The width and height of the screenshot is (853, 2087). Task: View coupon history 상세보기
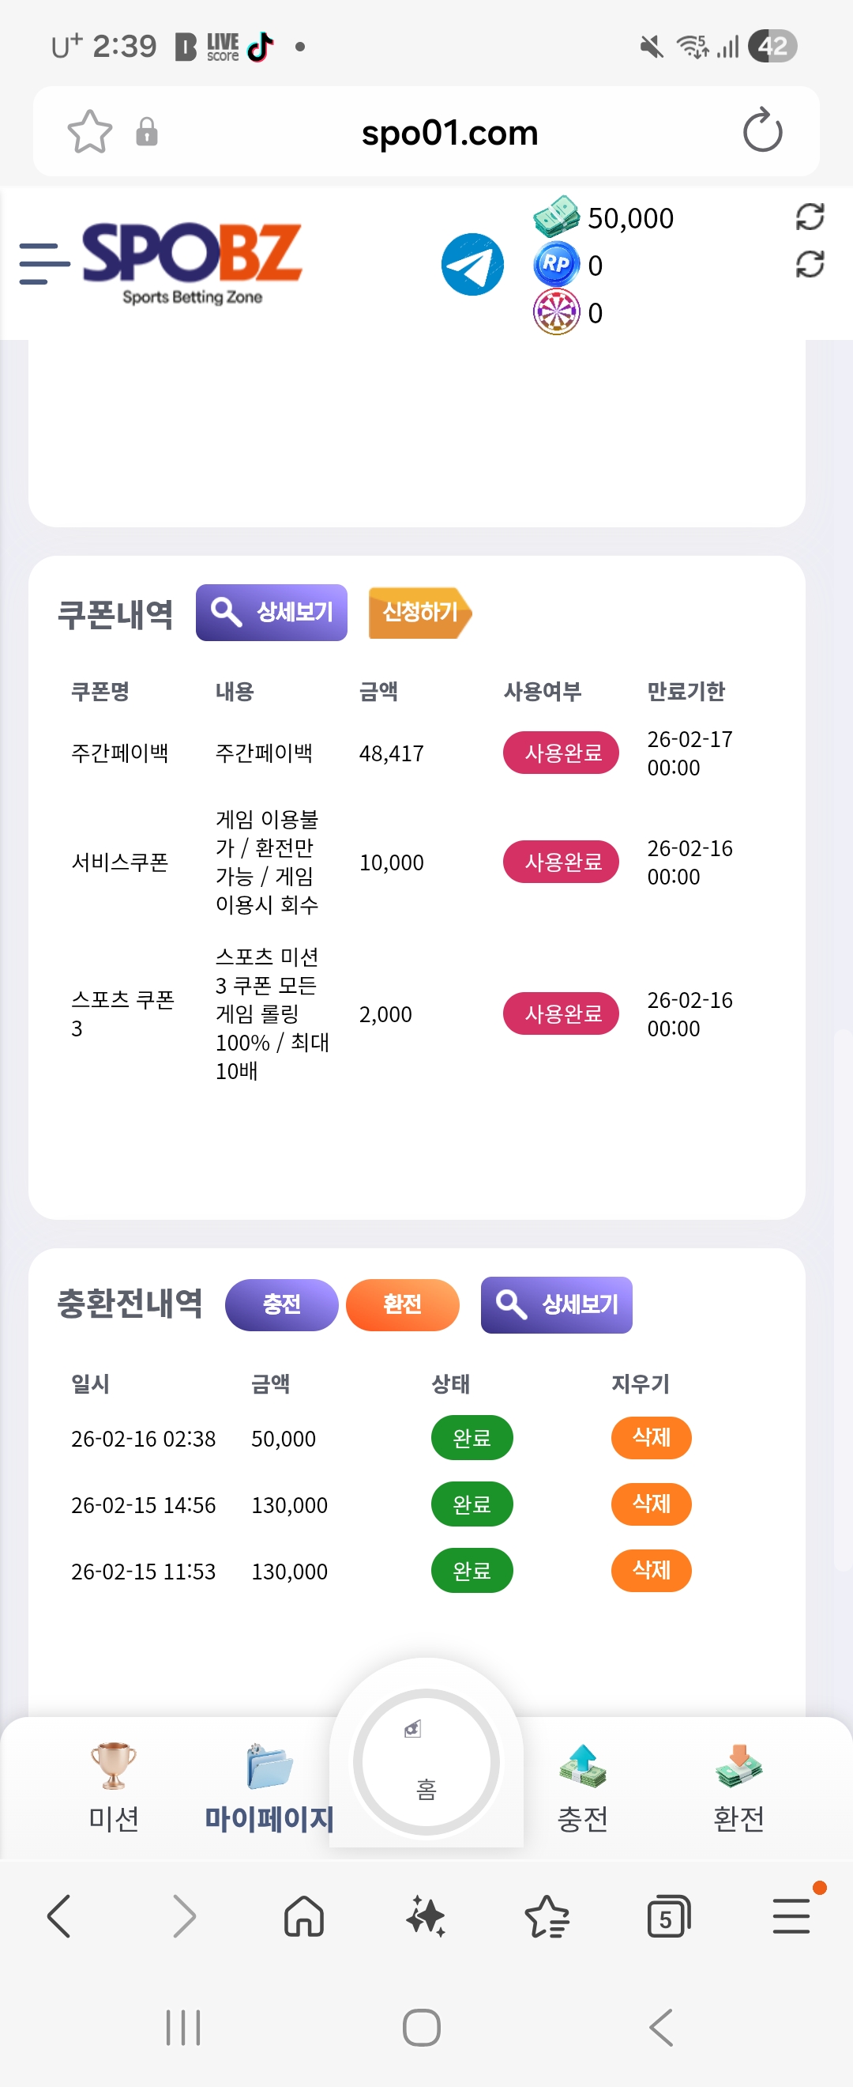click(x=271, y=613)
